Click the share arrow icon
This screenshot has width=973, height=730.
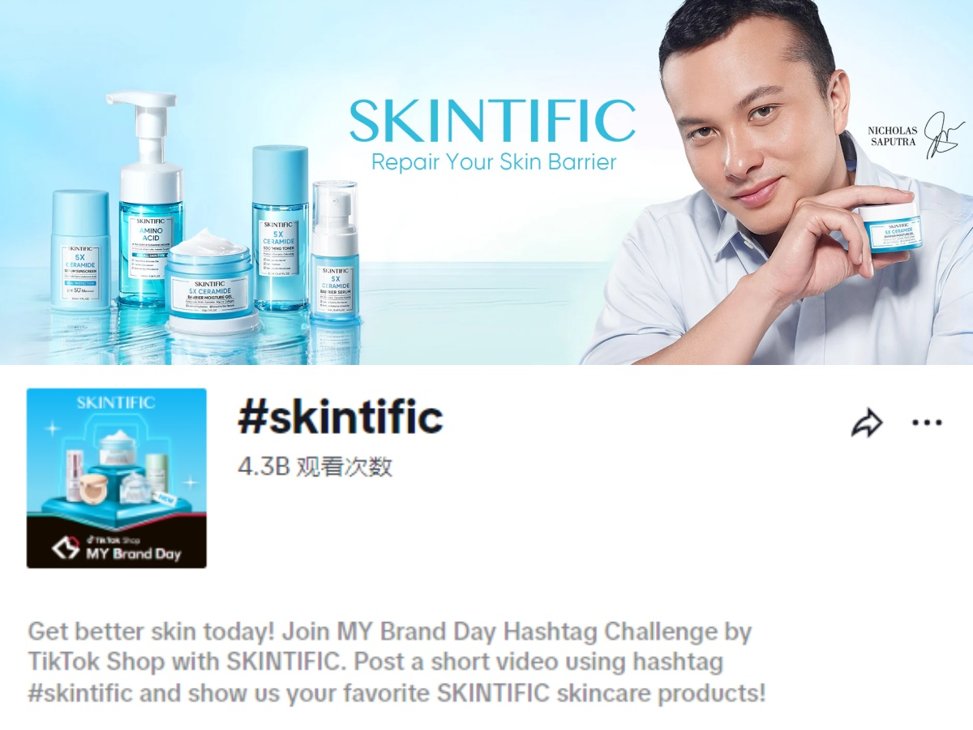click(867, 423)
